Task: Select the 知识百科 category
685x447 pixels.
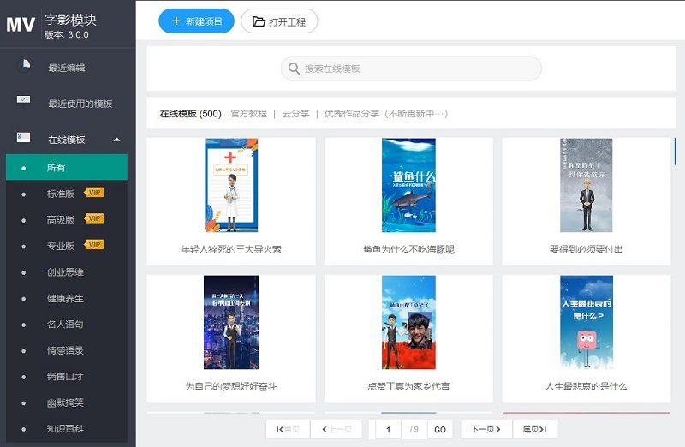Action: tap(67, 429)
